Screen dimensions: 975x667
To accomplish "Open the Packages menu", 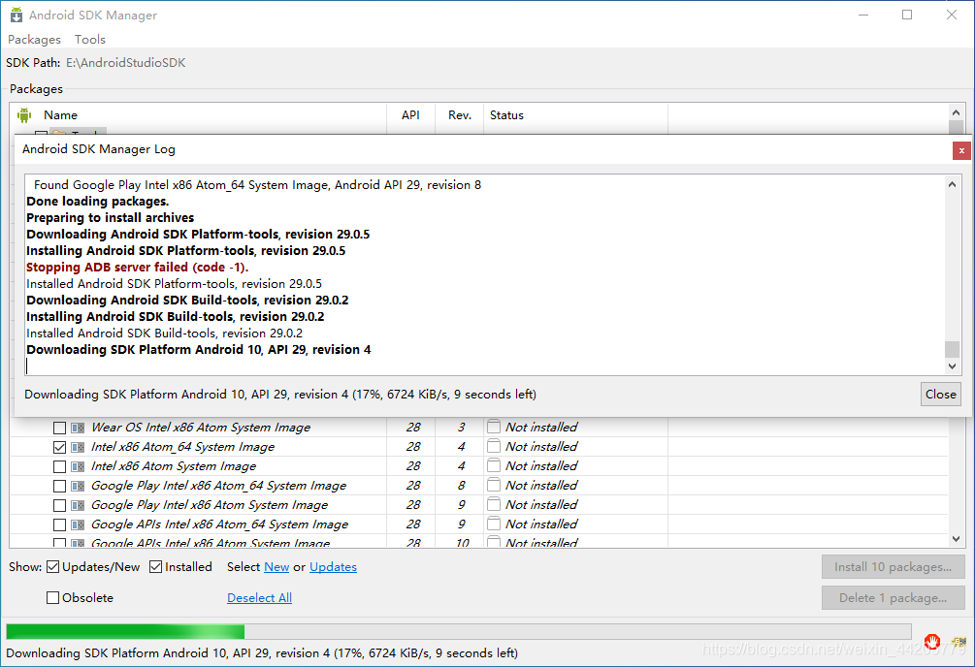I will pyautogui.click(x=34, y=39).
